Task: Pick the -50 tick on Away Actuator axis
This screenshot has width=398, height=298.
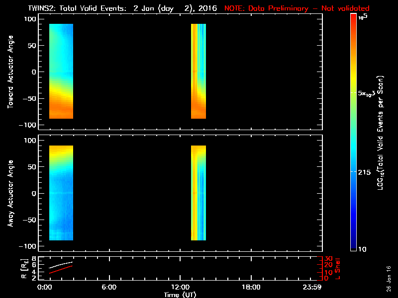Action: [x=30, y=220]
